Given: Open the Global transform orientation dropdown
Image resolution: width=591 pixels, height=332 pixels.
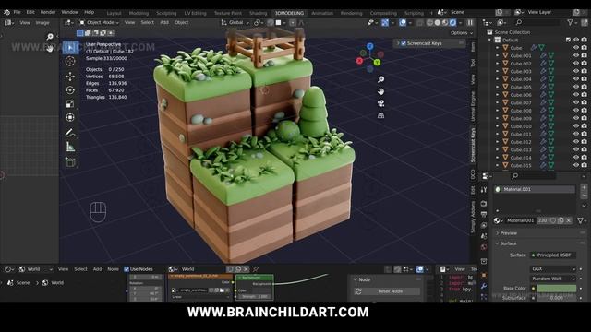Looking at the screenshot, I should pyautogui.click(x=235, y=22).
